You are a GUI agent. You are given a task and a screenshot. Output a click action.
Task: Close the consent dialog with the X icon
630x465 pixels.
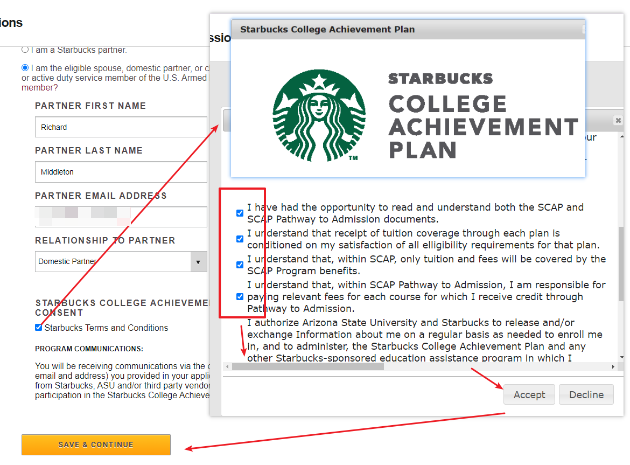pyautogui.click(x=618, y=120)
